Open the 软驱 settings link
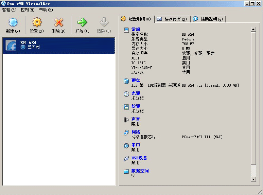Screen dimensions: 263x195 [x=136, y=106]
